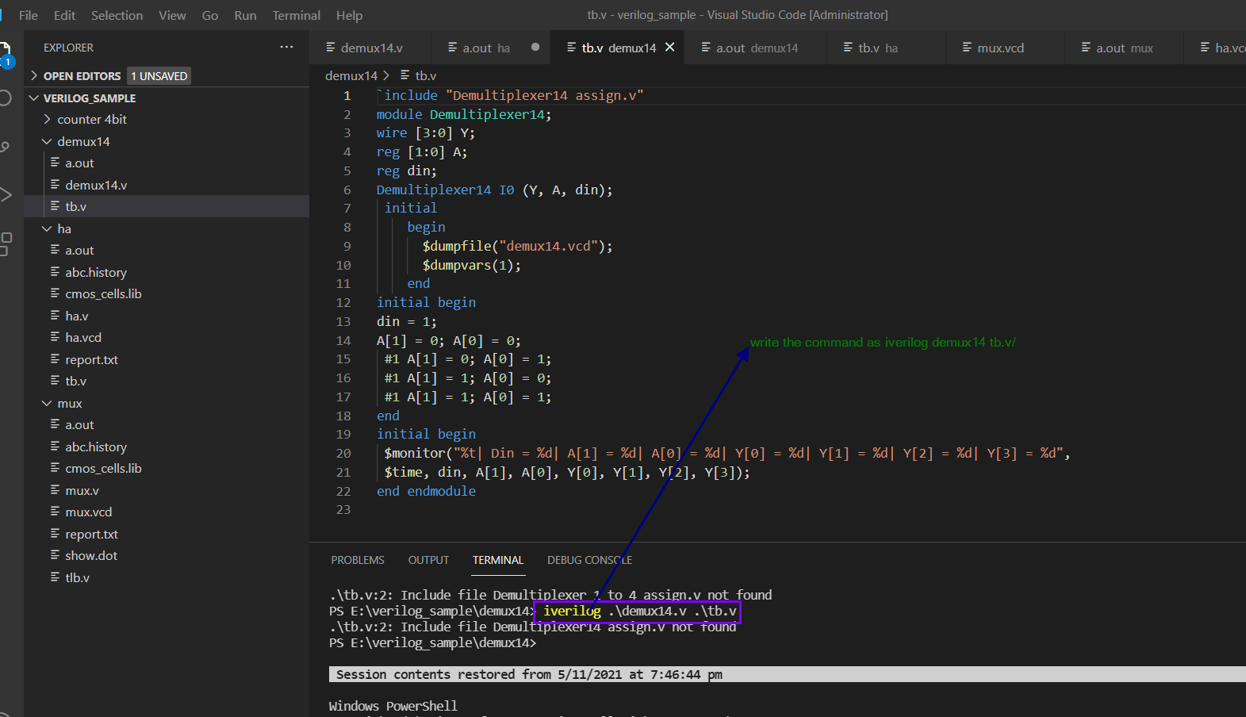Close the tb.v demux14 editor tab
Screen dimensions: 1246x717
[x=670, y=48]
